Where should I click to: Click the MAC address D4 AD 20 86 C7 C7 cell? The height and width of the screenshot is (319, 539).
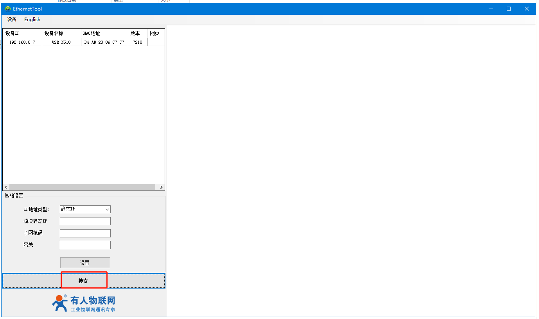(104, 42)
